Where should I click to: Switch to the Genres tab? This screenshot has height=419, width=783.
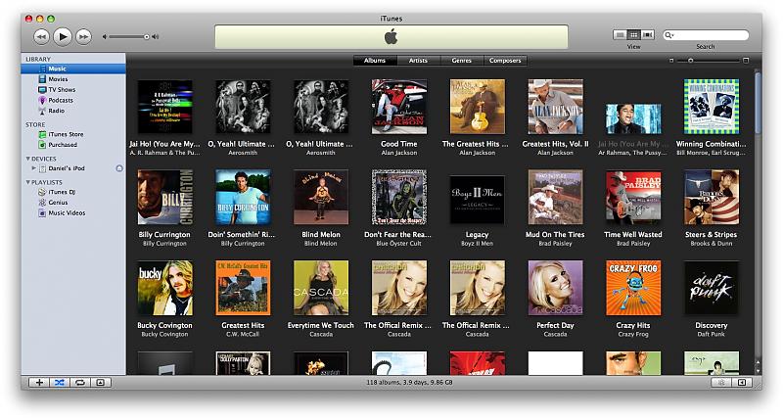point(461,61)
